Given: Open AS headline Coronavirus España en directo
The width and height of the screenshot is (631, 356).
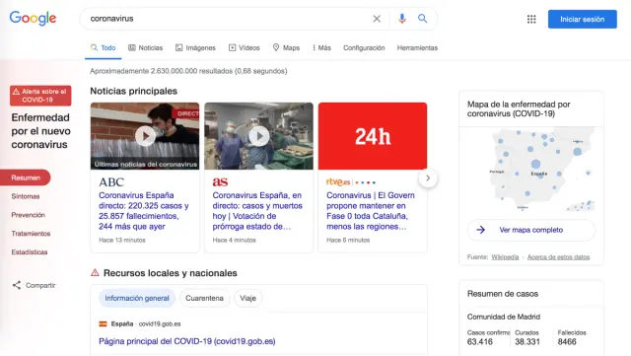Looking at the screenshot, I should 257,211.
